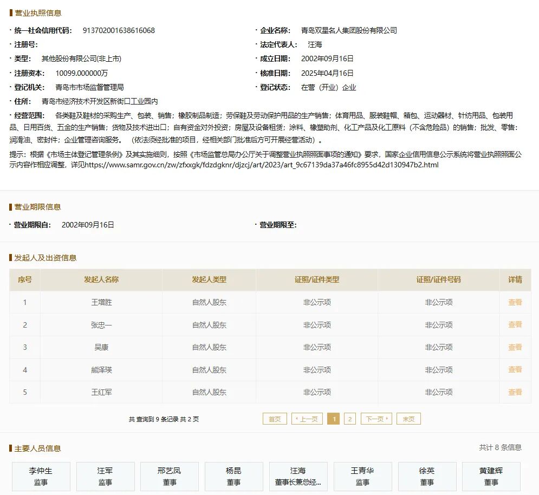Image resolution: width=539 pixels, height=495 pixels.
Task: Click 营业执照信息 section heading
Action: tap(38, 13)
